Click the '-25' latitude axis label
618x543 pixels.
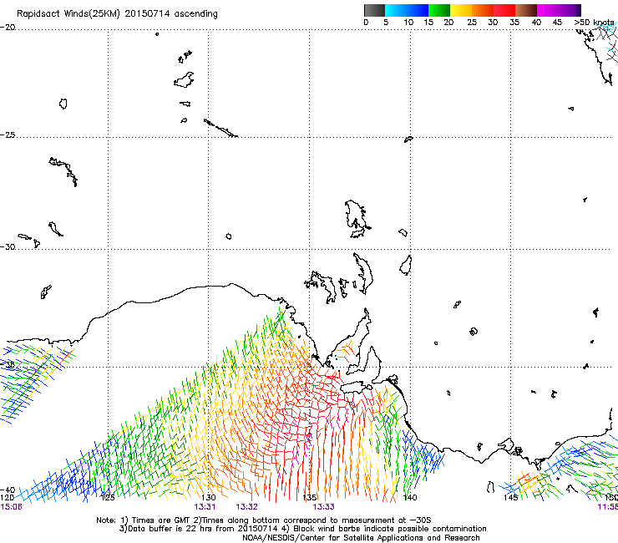coord(8,134)
